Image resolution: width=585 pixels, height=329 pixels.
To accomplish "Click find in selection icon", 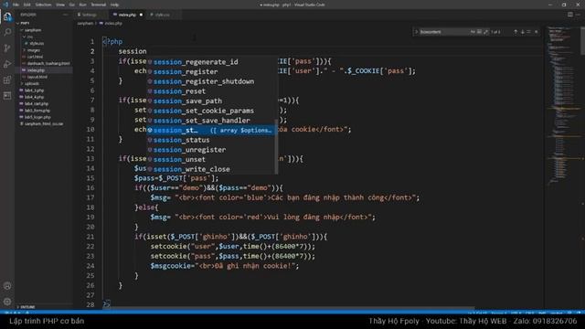I will coord(528,32).
